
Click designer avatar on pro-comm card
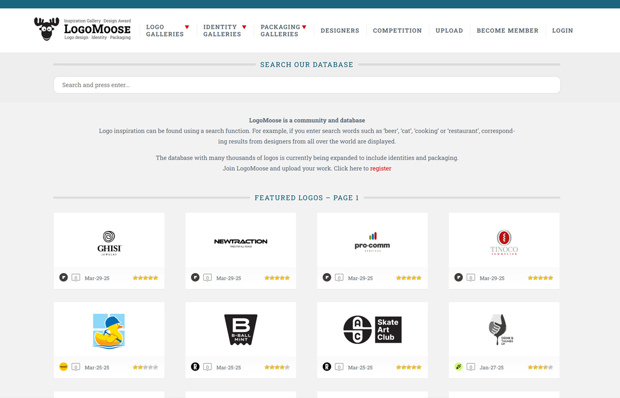pos(327,277)
